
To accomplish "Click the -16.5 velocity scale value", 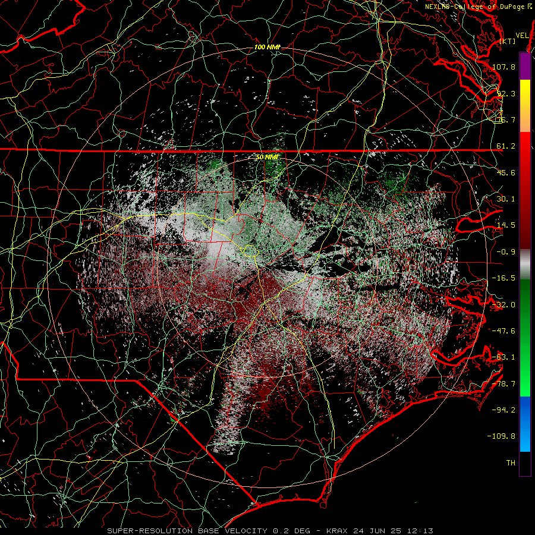I will click(x=503, y=278).
